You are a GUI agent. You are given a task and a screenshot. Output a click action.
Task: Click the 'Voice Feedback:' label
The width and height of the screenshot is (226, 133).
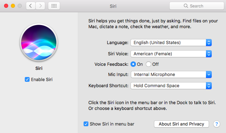[111, 64]
